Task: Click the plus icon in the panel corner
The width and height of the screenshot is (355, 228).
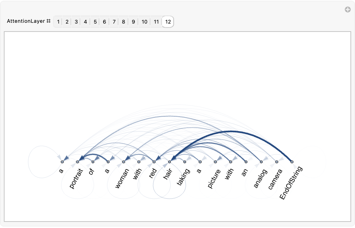Action: point(347,10)
